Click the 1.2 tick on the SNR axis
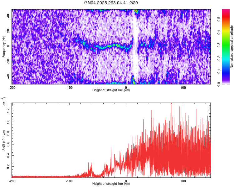Image resolution: width=234 pixels, height=187 pixels. coord(8,109)
